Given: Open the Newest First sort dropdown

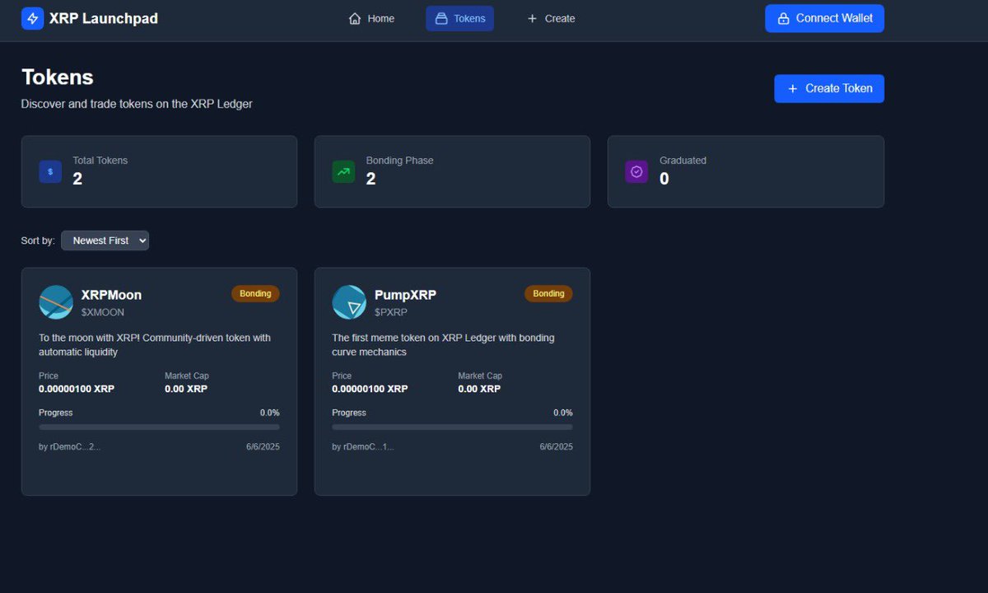Looking at the screenshot, I should (x=105, y=240).
